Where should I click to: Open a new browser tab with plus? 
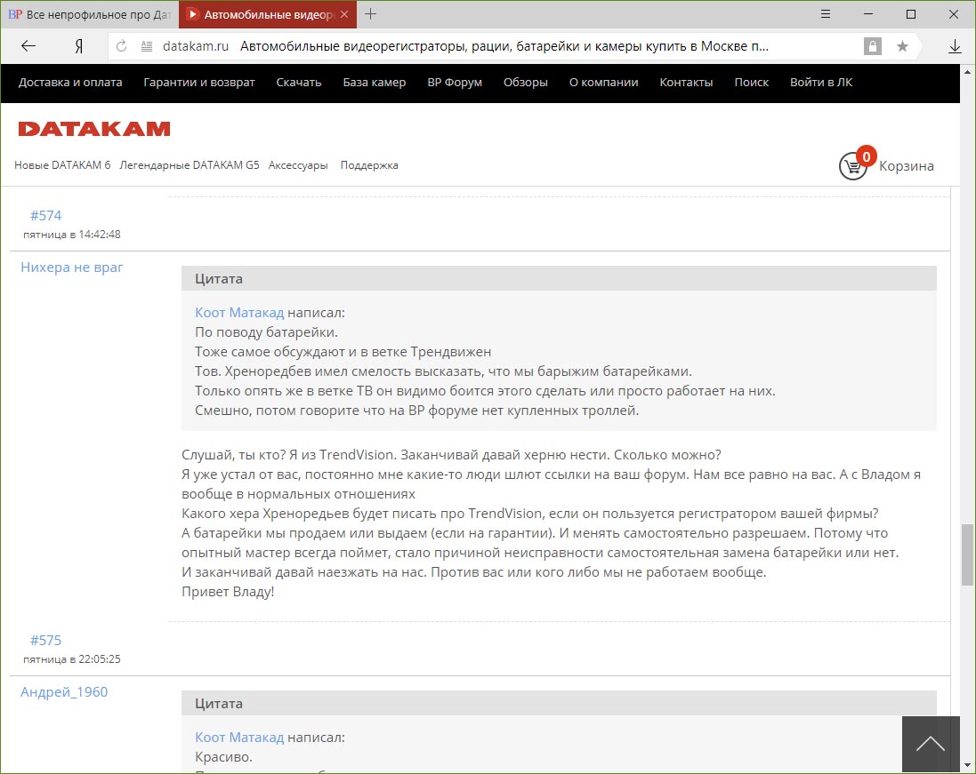371,14
